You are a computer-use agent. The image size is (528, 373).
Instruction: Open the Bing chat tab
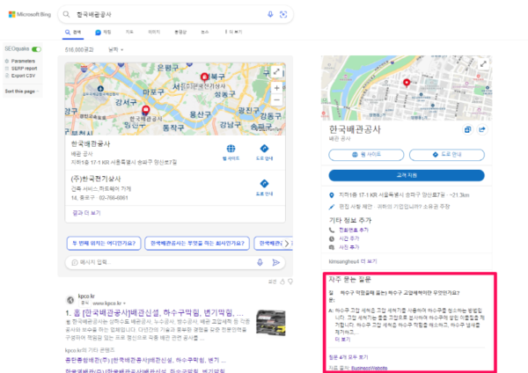pyautogui.click(x=103, y=33)
